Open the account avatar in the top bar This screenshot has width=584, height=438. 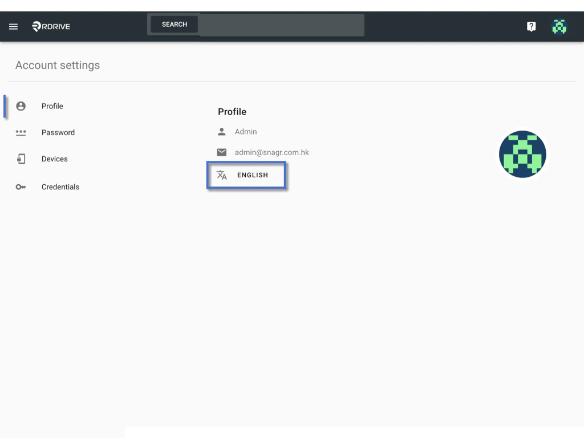559,26
